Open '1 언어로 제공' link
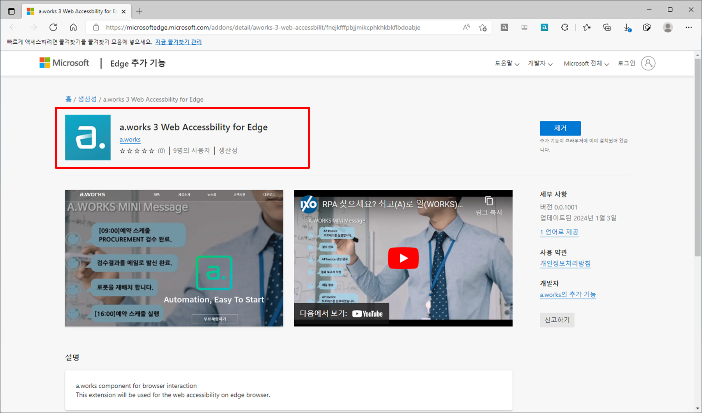Image resolution: width=702 pixels, height=413 pixels. [x=559, y=232]
